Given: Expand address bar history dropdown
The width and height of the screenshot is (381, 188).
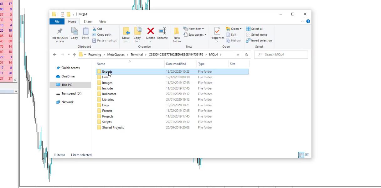Looking at the screenshot, I should tap(238, 55).
